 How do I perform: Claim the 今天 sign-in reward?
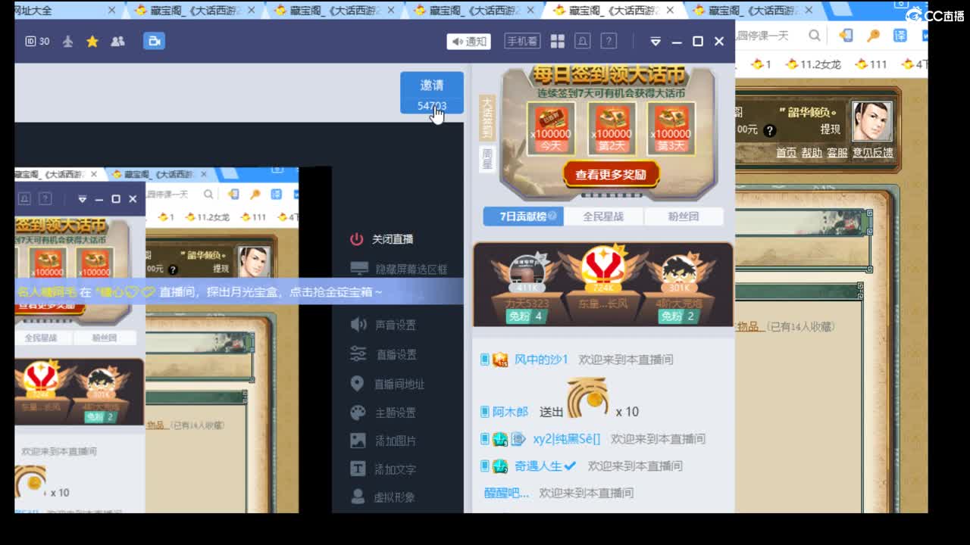(551, 127)
